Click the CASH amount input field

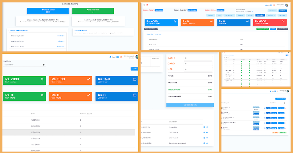pyautogui.click(x=198, y=58)
